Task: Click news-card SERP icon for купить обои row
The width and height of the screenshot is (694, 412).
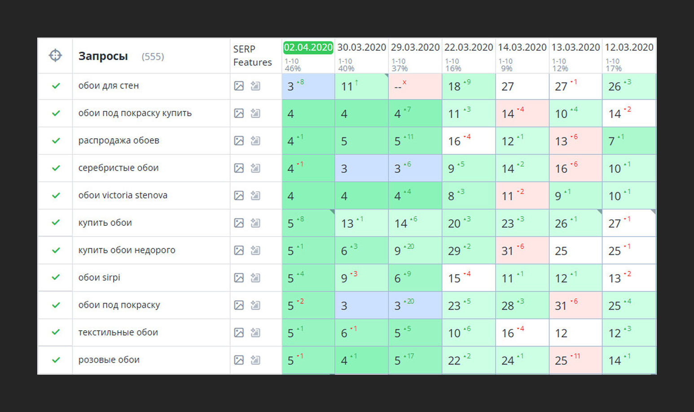Action: tap(255, 223)
